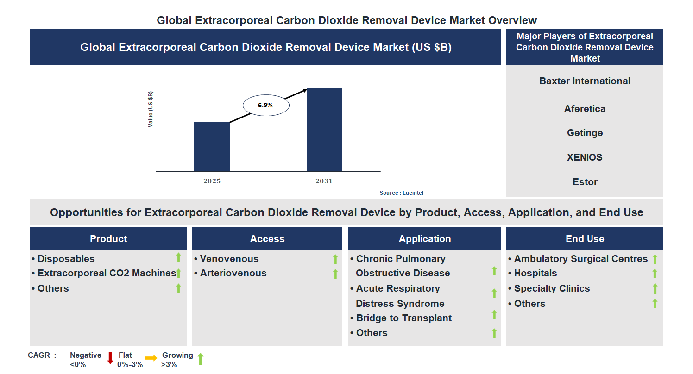Screen dimensions: 693x374
Task: Click Baxter International in the players list
Action: pyautogui.click(x=585, y=81)
